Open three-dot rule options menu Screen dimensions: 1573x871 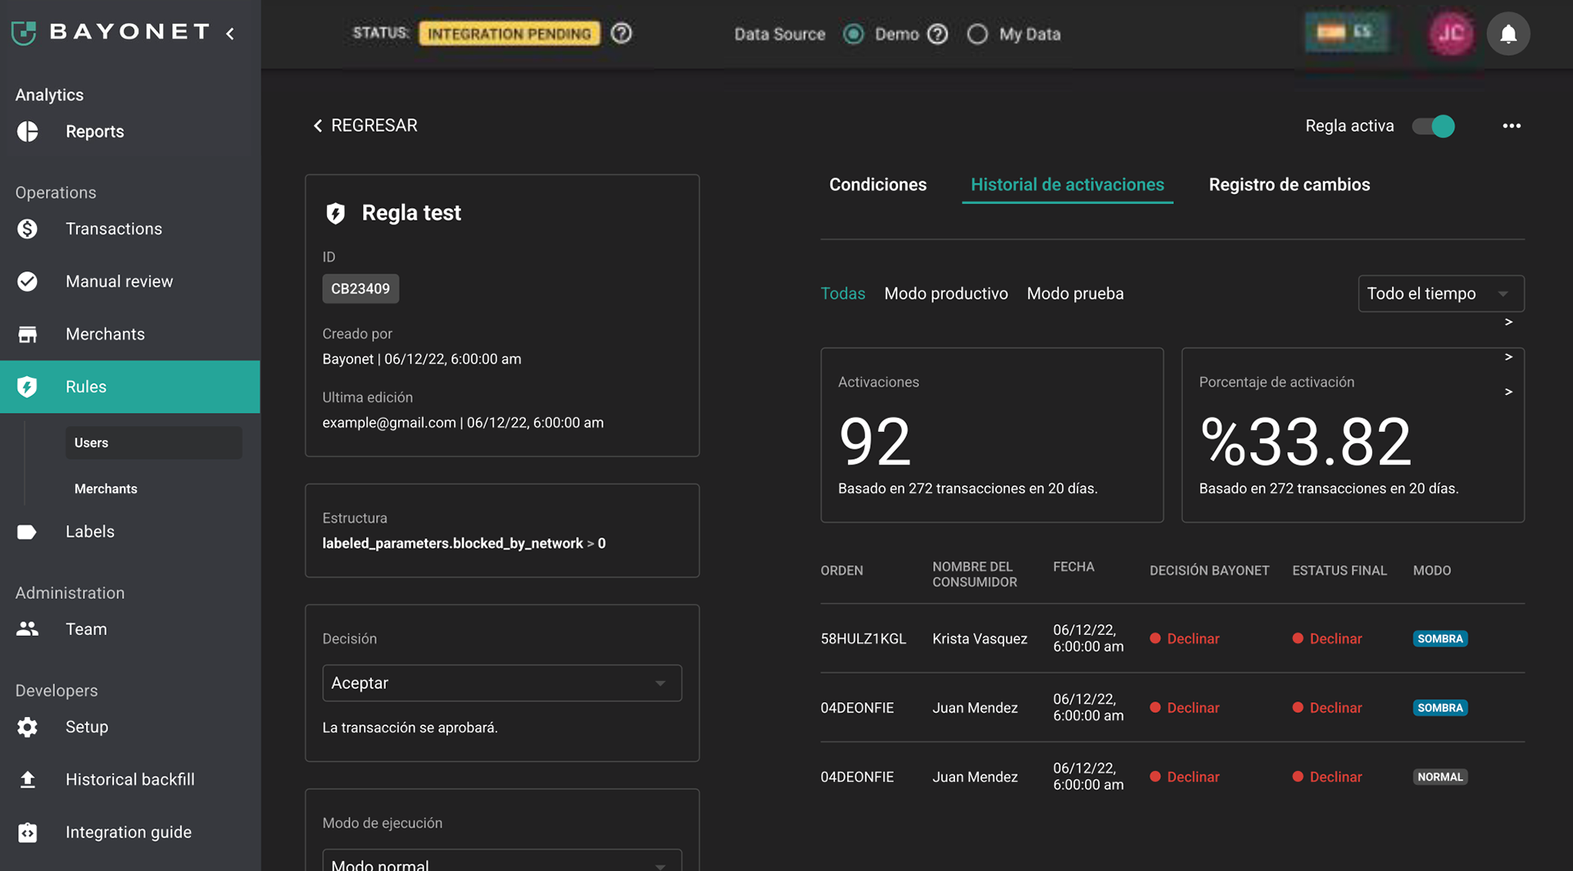click(x=1512, y=125)
